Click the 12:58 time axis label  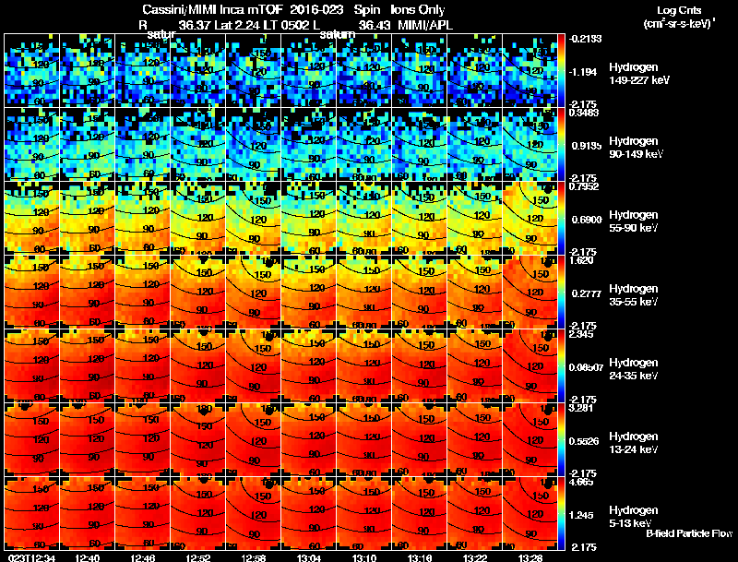pos(254,558)
